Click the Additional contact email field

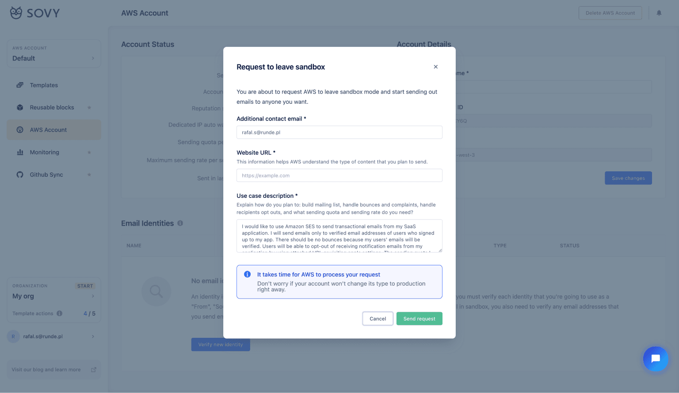pos(339,132)
